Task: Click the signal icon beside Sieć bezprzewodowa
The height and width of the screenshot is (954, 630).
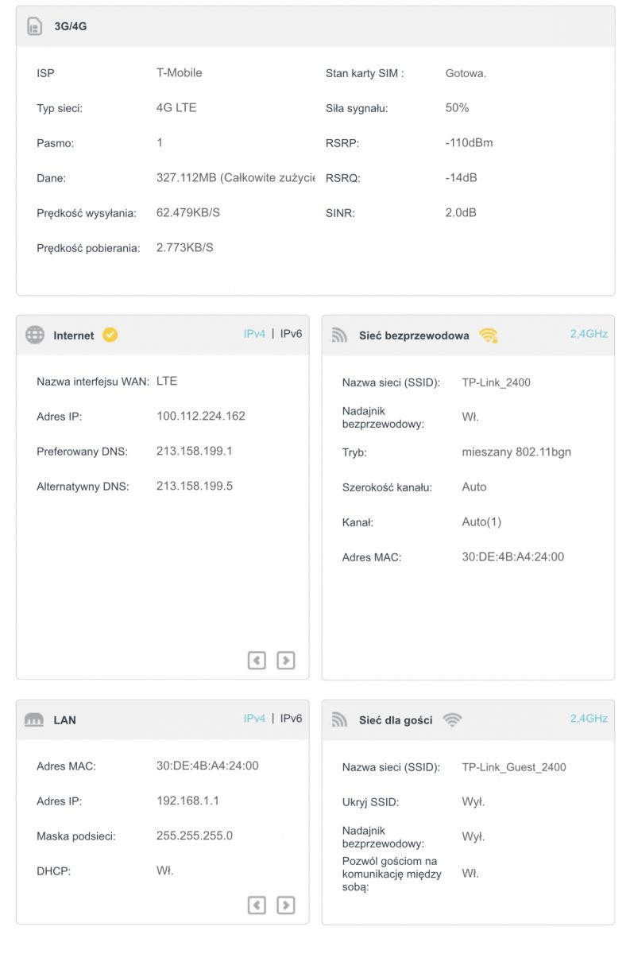Action: click(x=340, y=335)
